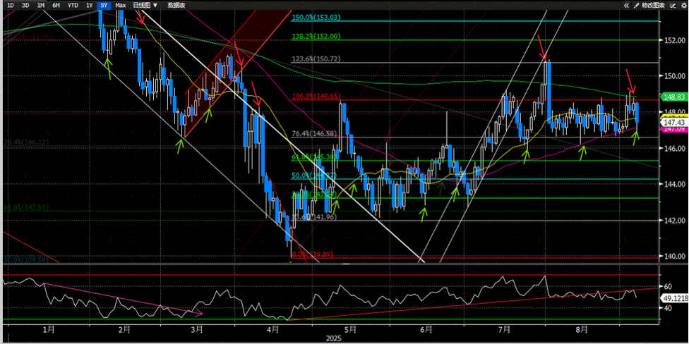Click the 144.00 price axis label
The width and height of the screenshot is (689, 344).
[675, 184]
